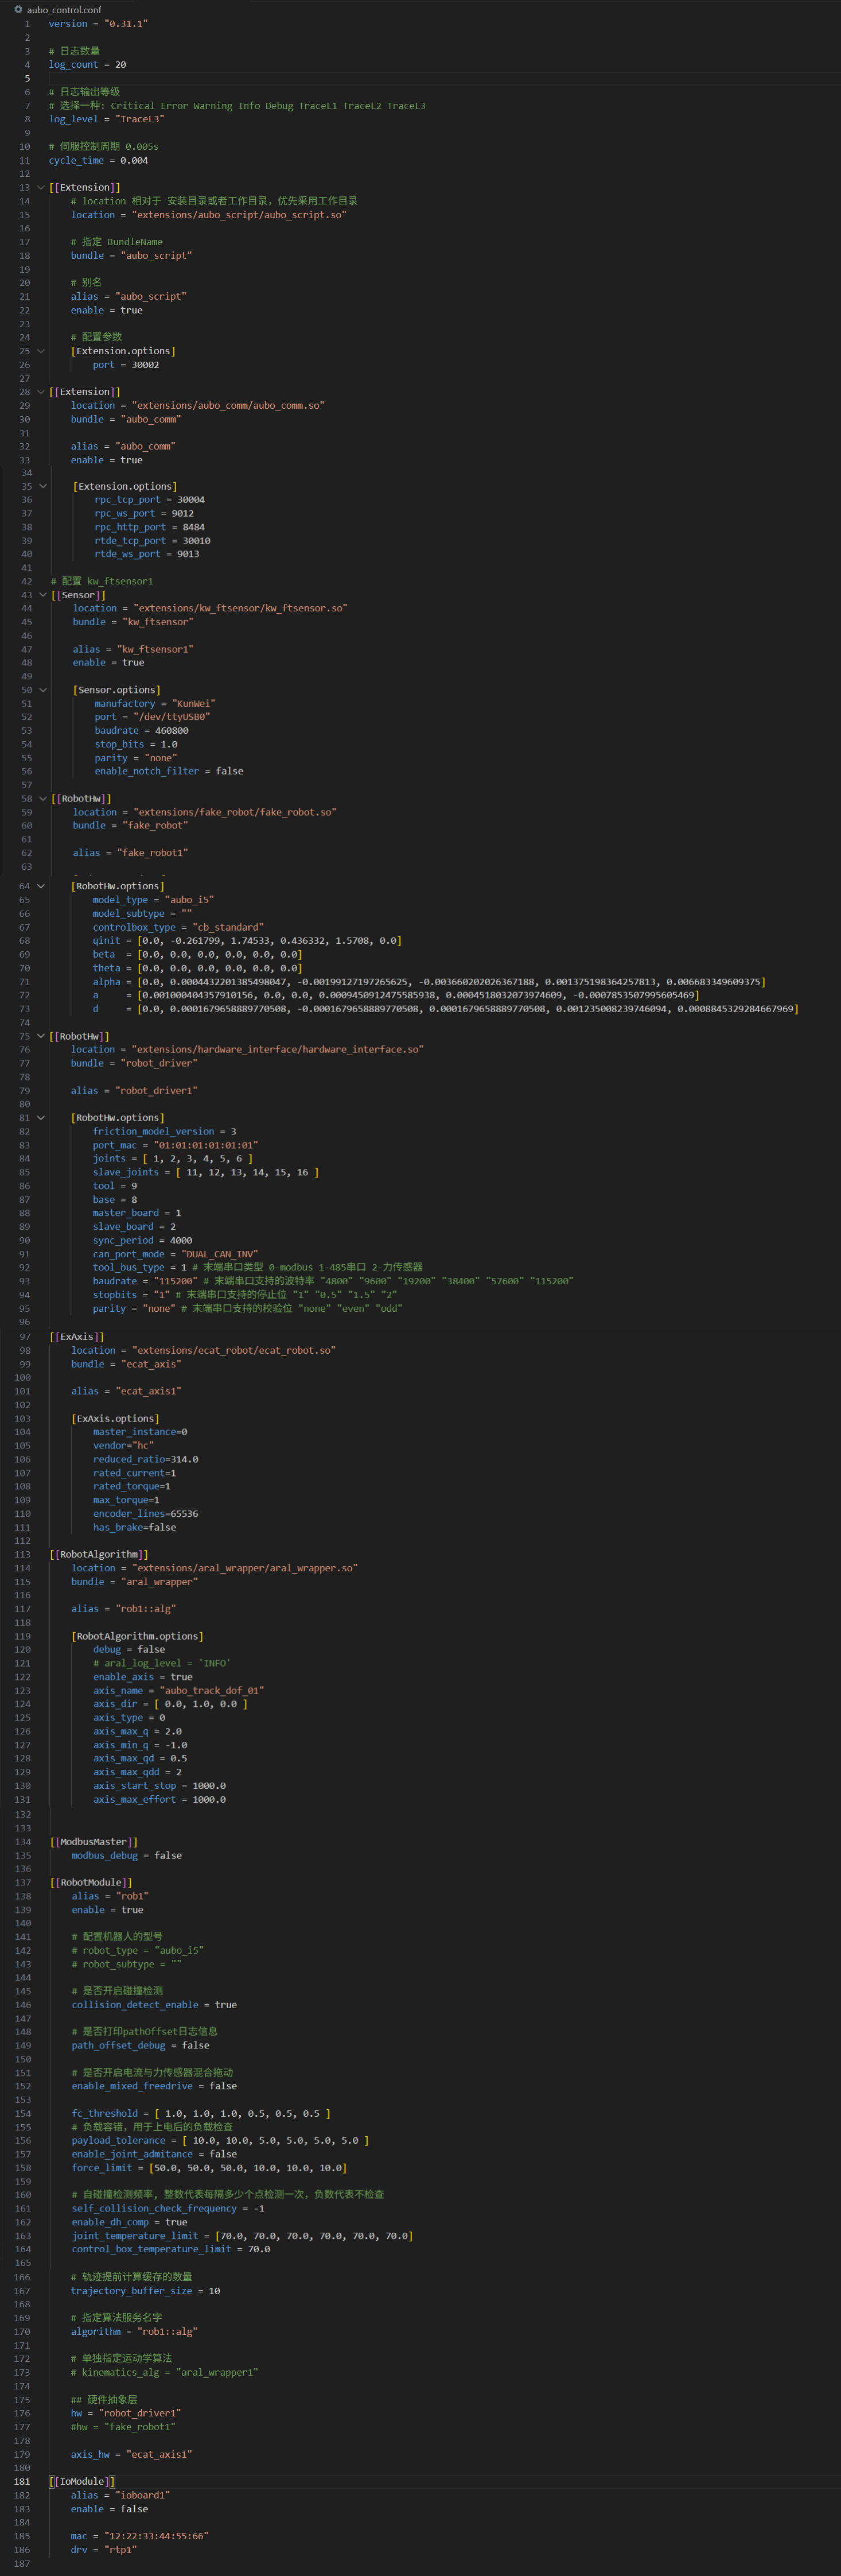Click the gear icon on the aubo_control.conf tab
Screen dimensions: 841x2576
[18, 9]
